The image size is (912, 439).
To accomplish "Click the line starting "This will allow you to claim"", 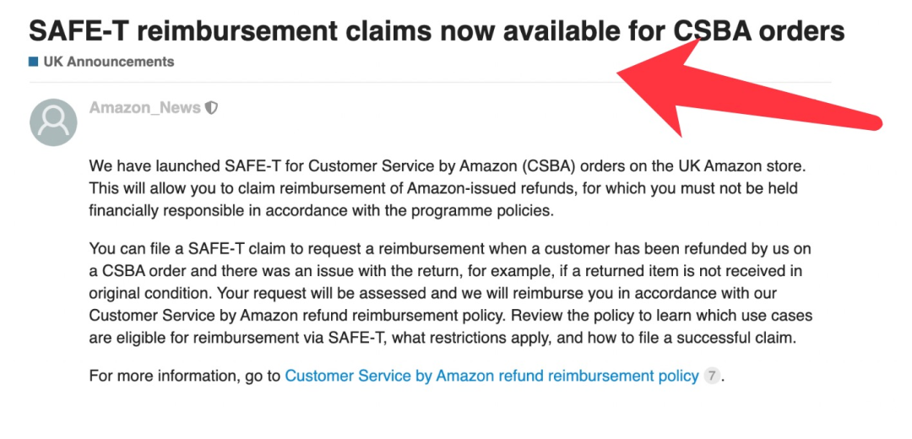I will point(443,188).
